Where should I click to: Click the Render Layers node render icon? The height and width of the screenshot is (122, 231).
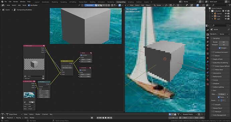tap(44, 46)
